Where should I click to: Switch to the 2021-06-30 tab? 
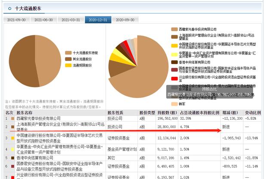point(44,20)
